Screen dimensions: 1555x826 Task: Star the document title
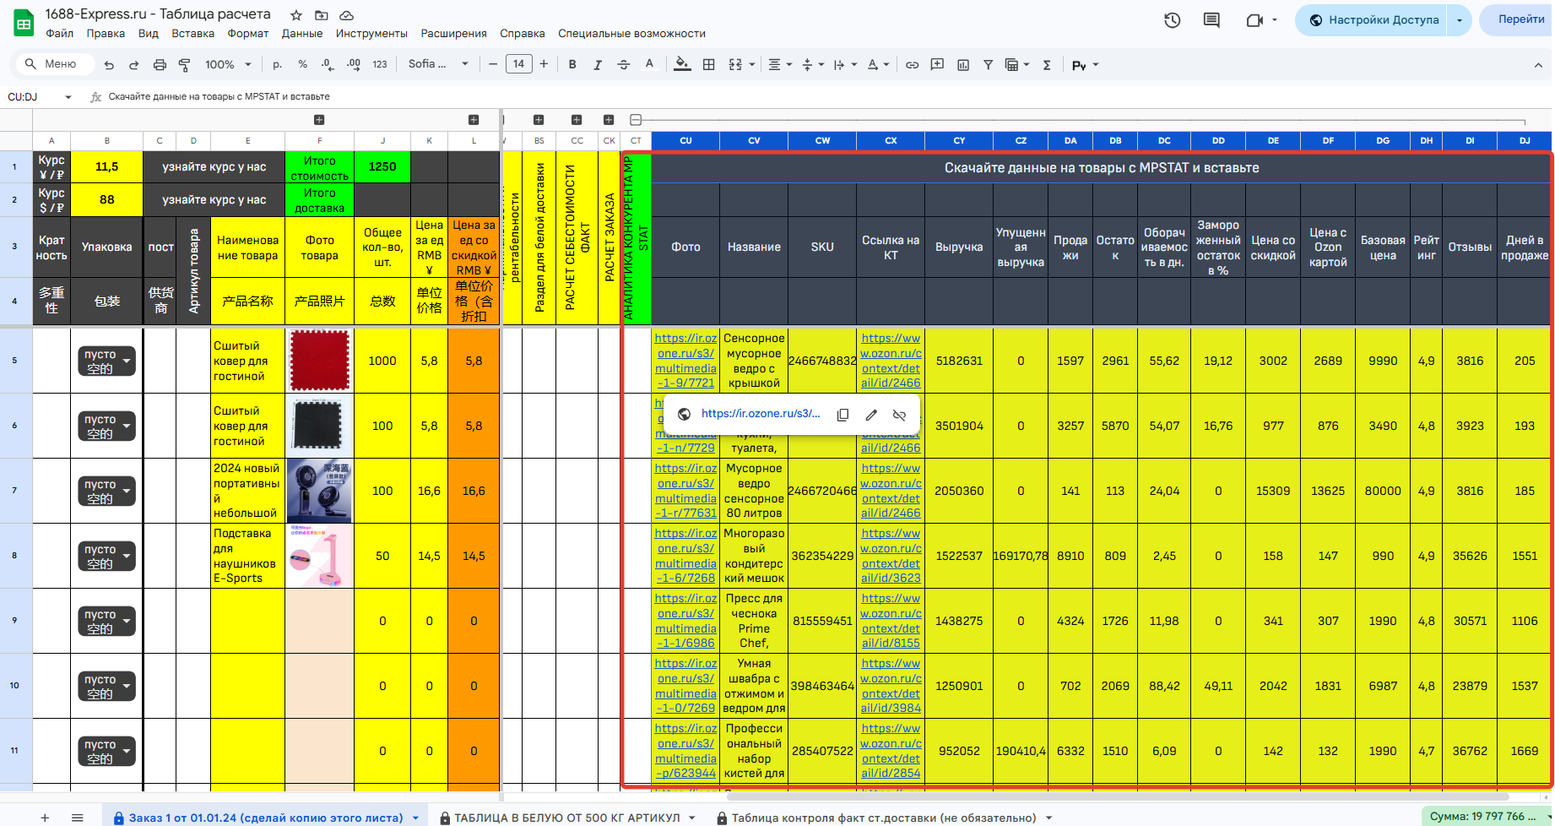tap(296, 15)
